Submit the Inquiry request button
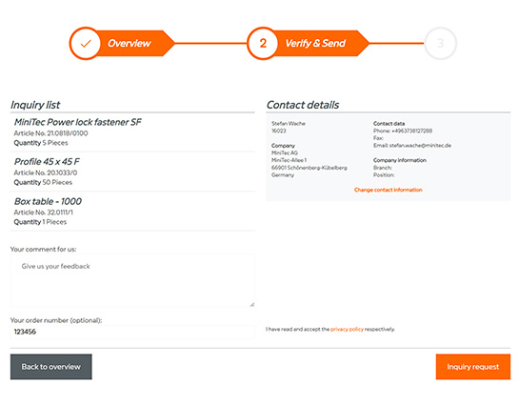The image size is (519, 405). tap(473, 367)
